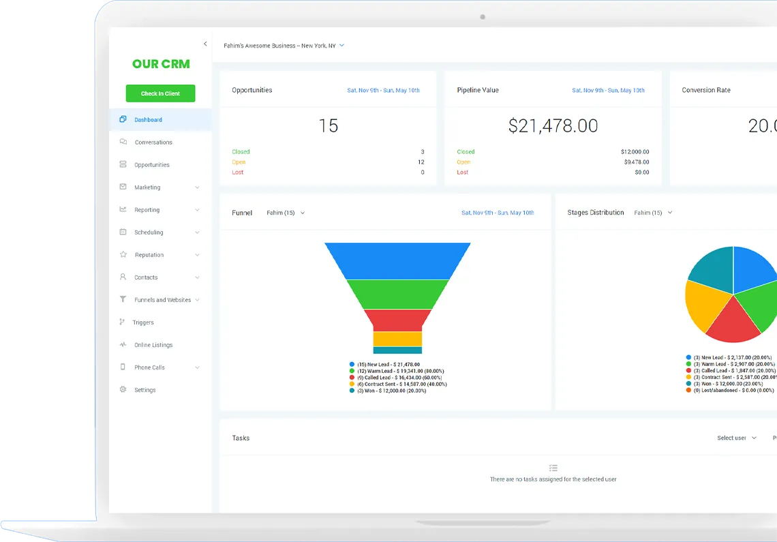Viewport: 777px width, 542px height.
Task: Open the Dashboard menu item
Action: (161, 119)
